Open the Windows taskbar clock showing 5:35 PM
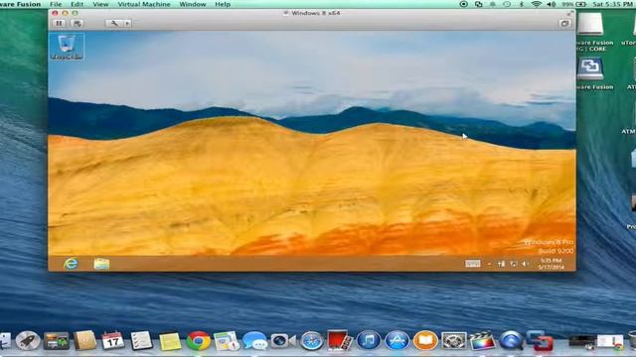The image size is (636, 357). point(551,264)
